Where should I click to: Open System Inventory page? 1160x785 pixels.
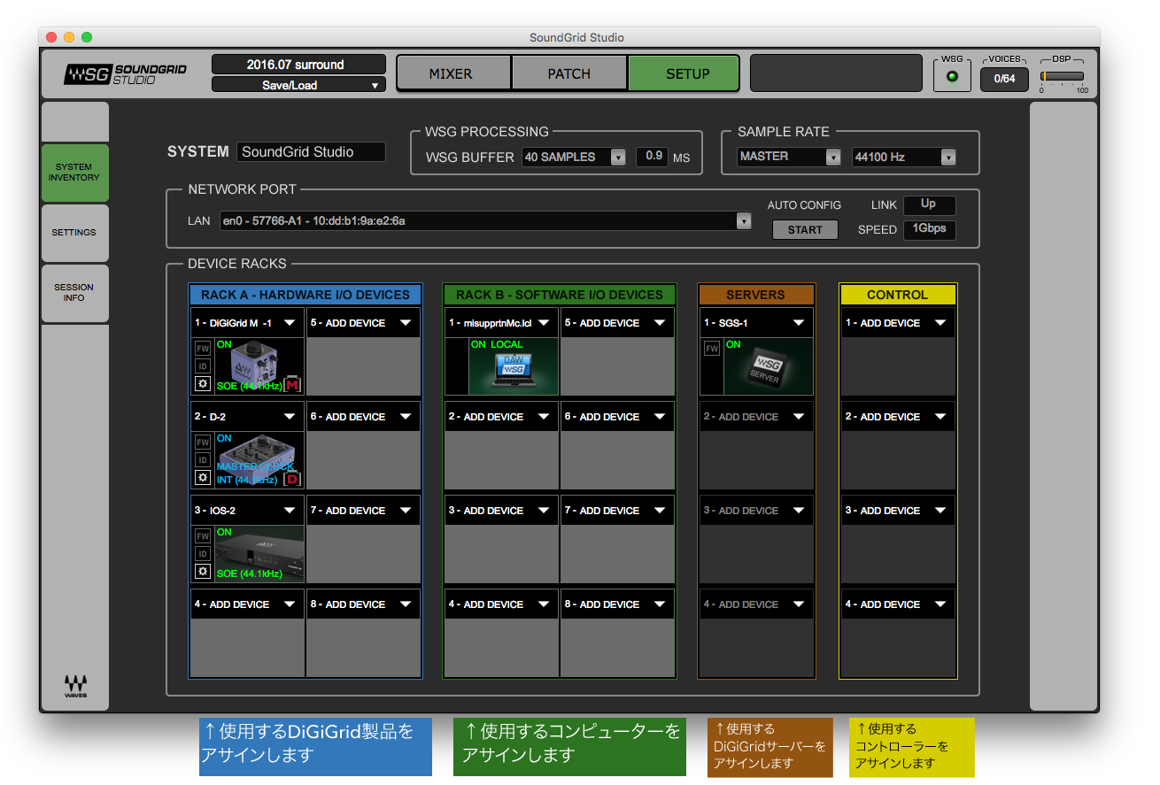[74, 172]
